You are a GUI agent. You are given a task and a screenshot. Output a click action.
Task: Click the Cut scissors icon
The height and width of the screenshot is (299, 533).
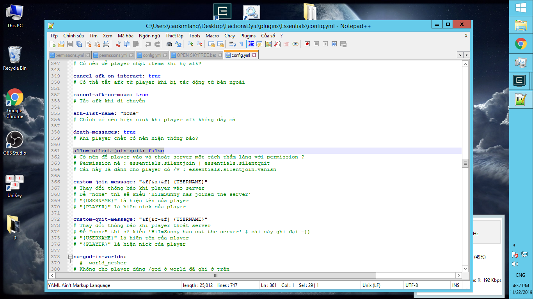tap(117, 44)
